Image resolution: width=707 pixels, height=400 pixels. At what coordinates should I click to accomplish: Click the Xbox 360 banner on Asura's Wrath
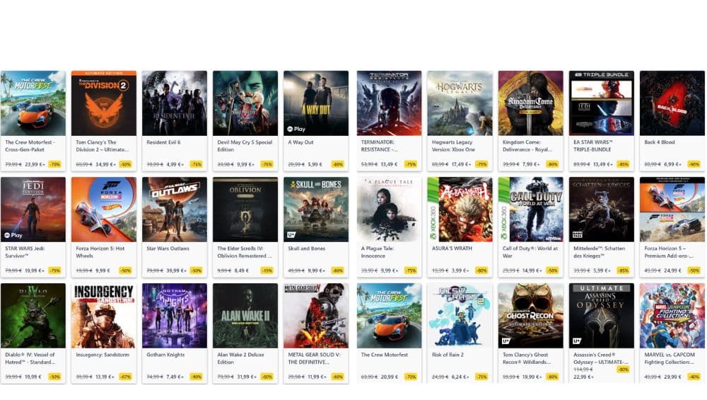(433, 210)
